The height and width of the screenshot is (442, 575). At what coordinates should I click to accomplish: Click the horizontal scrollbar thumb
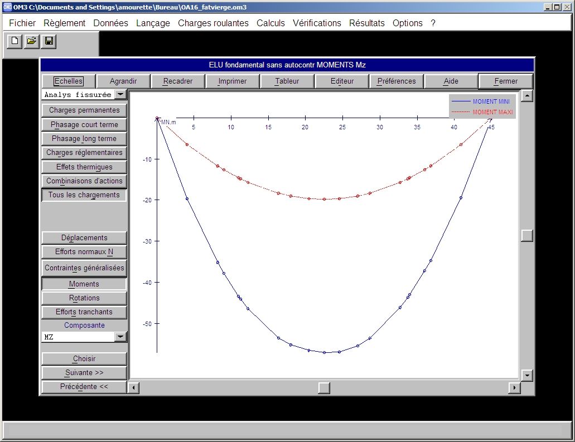coord(324,387)
